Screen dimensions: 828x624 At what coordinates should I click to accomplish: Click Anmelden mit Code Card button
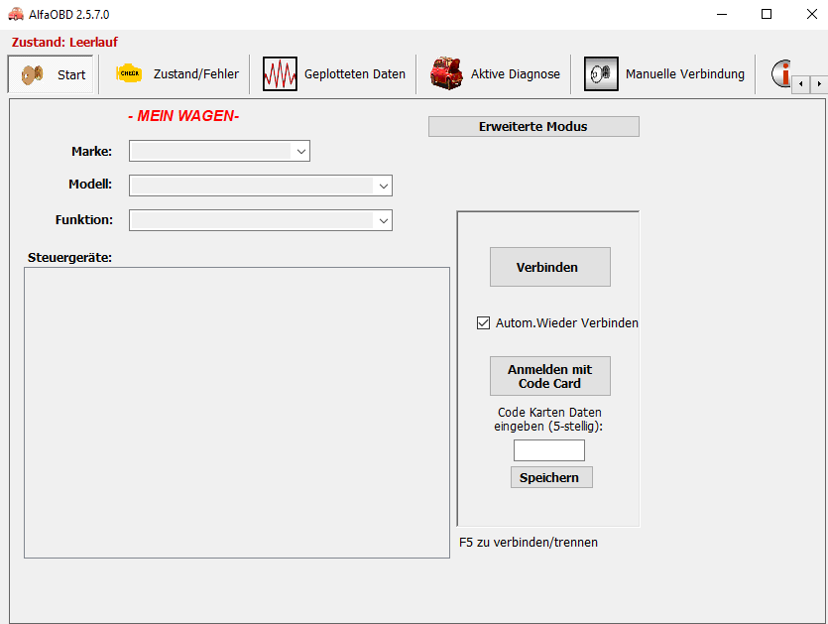pos(549,376)
